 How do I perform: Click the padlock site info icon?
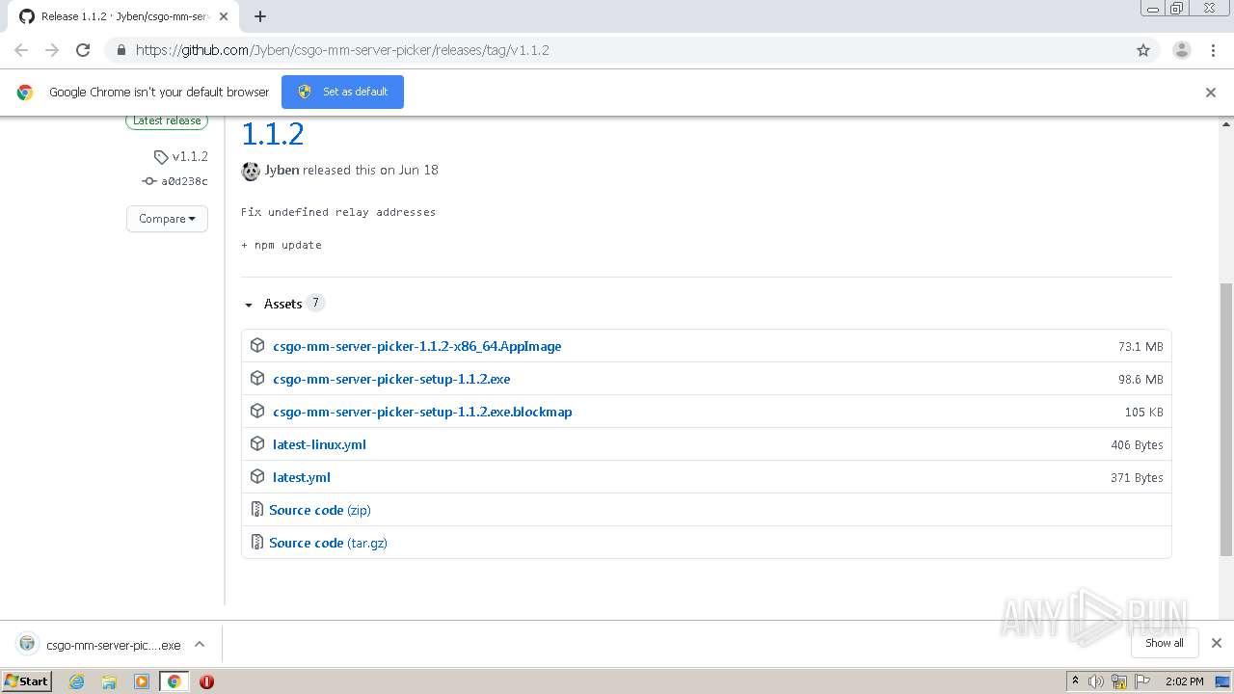coord(121,50)
